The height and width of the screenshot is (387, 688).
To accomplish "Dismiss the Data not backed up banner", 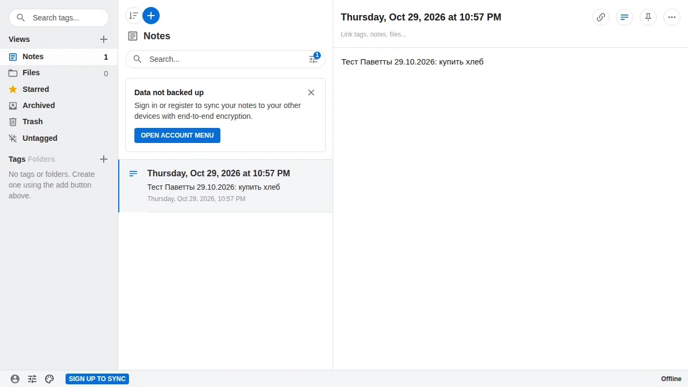I will click(311, 92).
